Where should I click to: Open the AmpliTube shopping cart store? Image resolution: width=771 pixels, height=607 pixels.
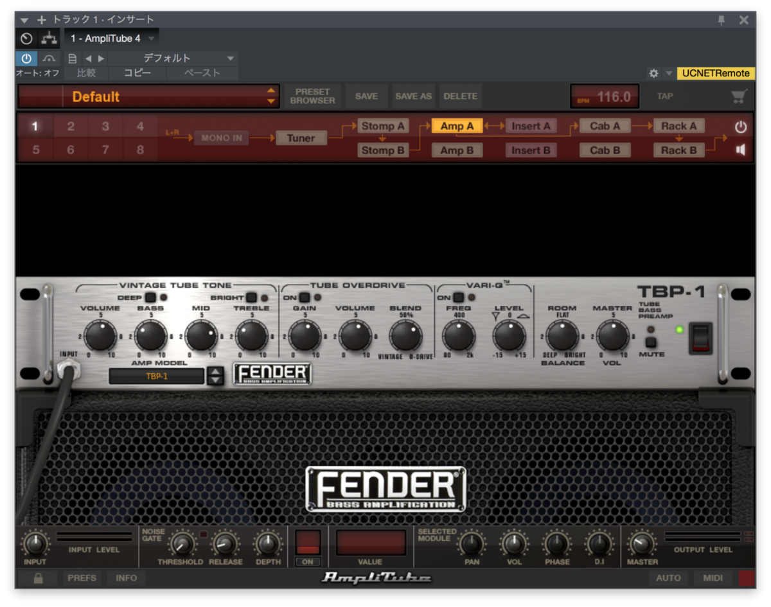(739, 96)
